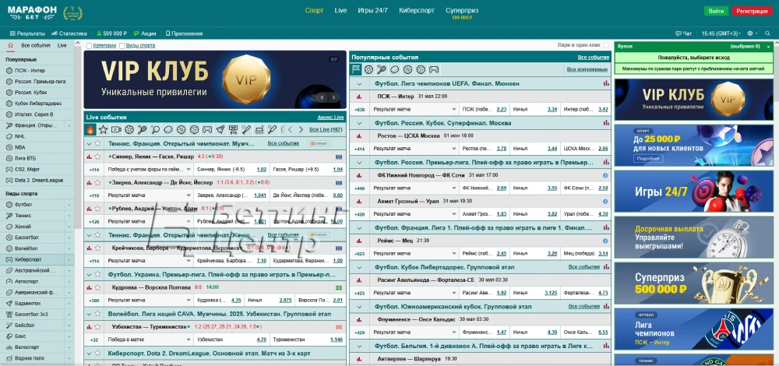This screenshot has width=779, height=366.
Task: Expand Теннис in the sports sidebar
Action: point(69,216)
